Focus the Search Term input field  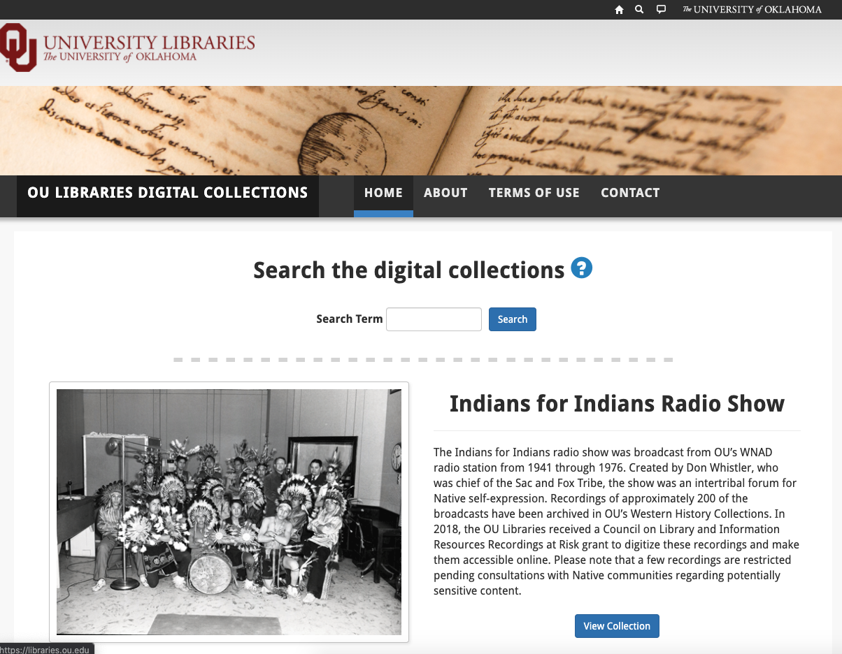[434, 319]
